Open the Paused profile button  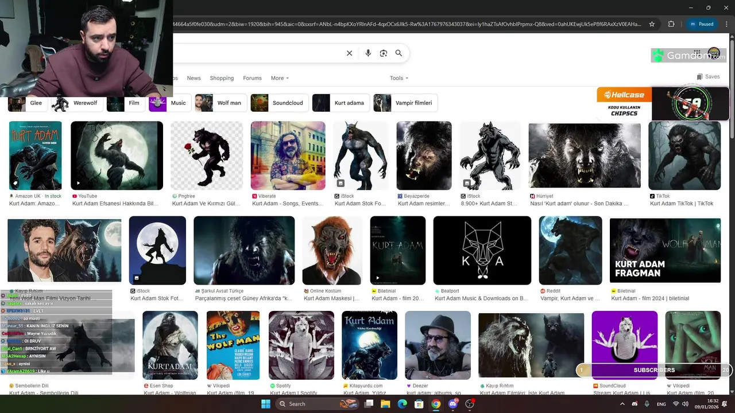(x=702, y=24)
